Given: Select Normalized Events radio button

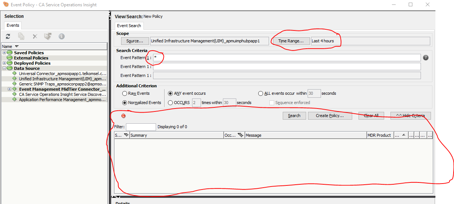Looking at the screenshot, I should coord(125,102).
